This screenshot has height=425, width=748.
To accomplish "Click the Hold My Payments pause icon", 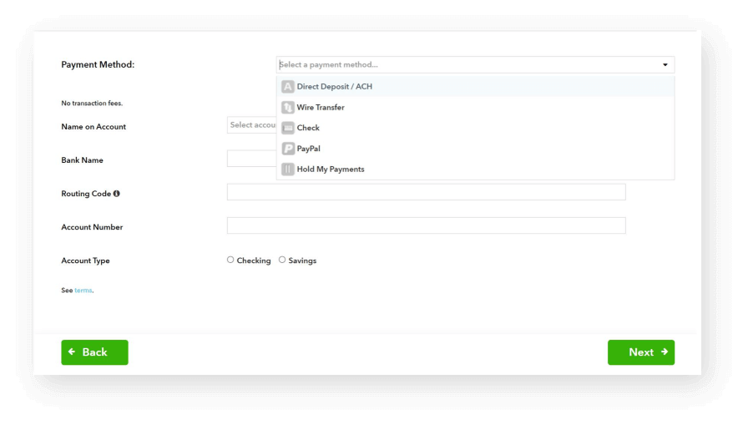I will [288, 169].
